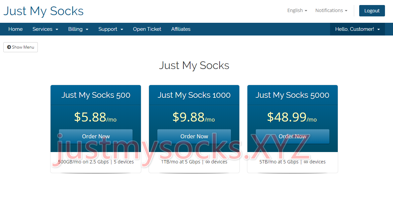Click the $48.99/mo price
The image size is (393, 217).
point(292,117)
